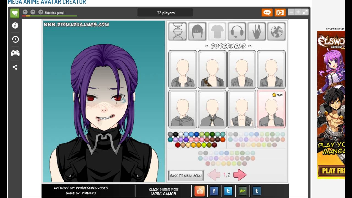
Task: Open the DeviantArt icon
Action: (x=243, y=191)
